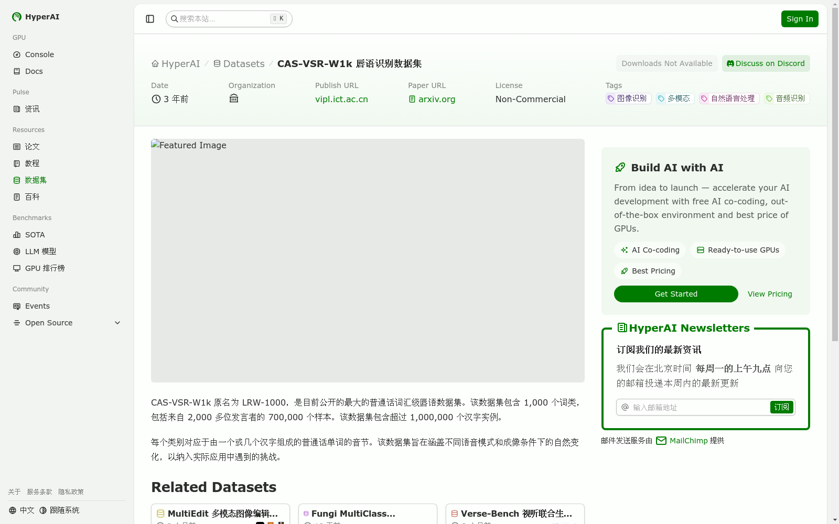839x524 pixels.
Task: Open the MultiEdit related dataset card
Action: coord(220,514)
